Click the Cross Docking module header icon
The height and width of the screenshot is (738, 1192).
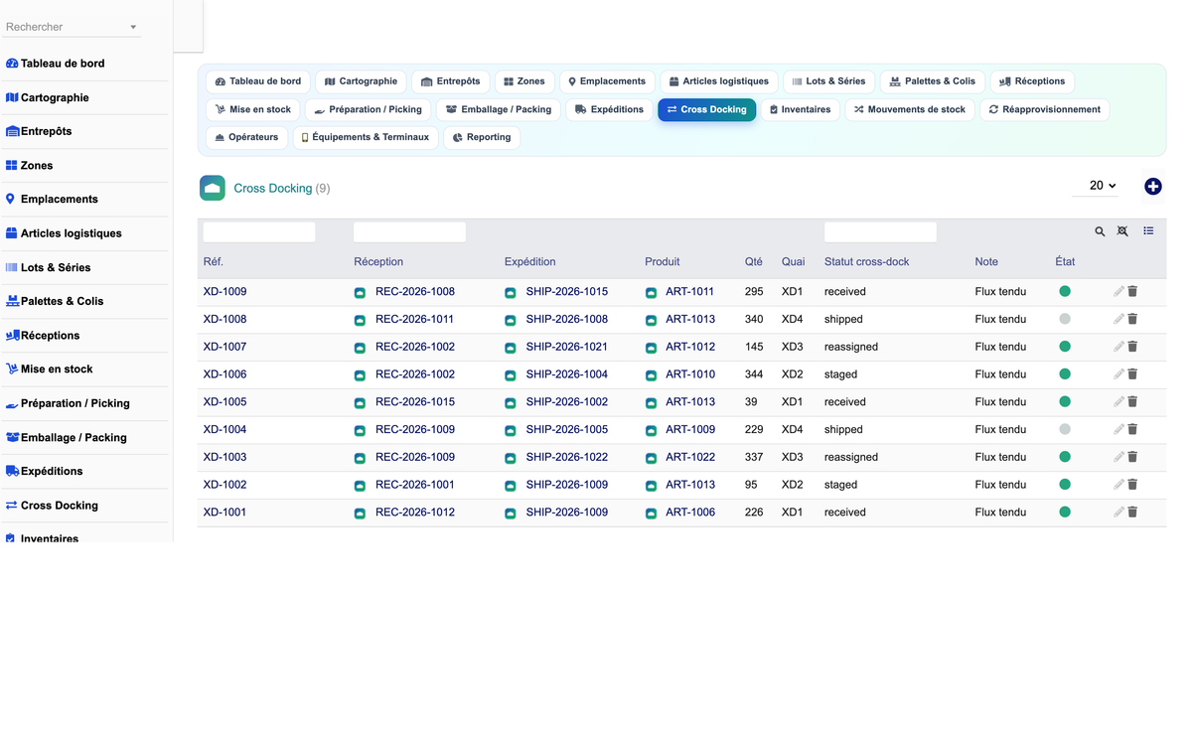point(213,188)
